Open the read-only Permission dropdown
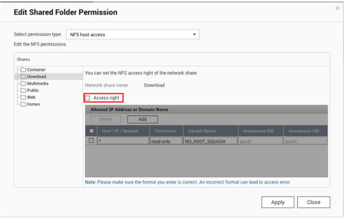The width and height of the screenshot is (346, 219). (x=166, y=141)
